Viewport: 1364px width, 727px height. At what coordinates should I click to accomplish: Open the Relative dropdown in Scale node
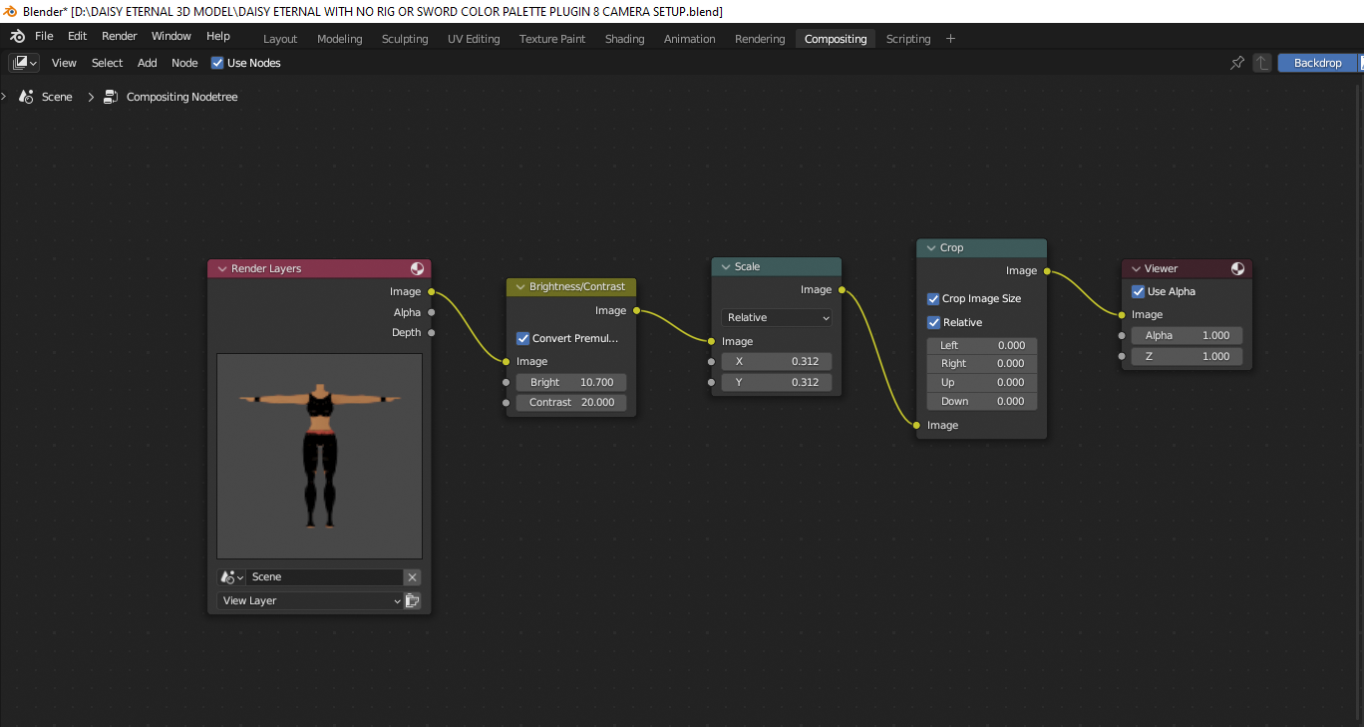[777, 317]
